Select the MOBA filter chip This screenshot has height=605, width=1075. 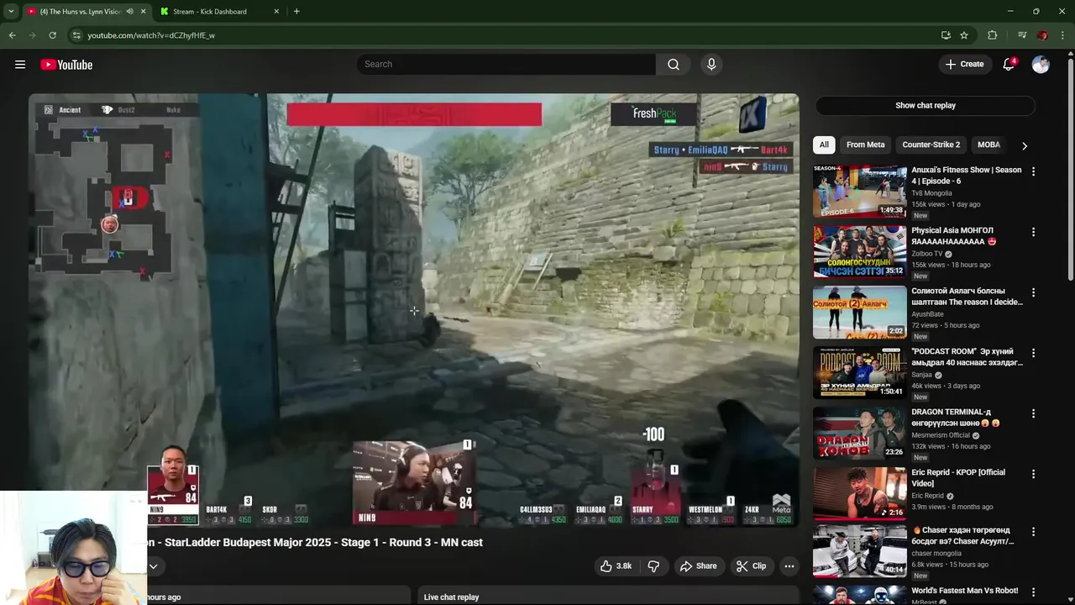[988, 145]
